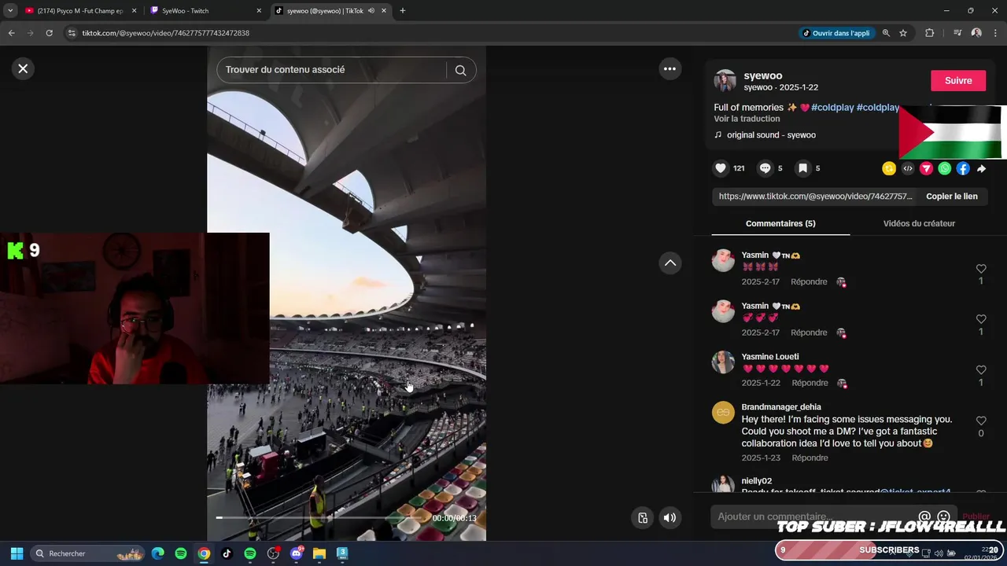This screenshot has height=566, width=1007.
Task: Reply to Brandmanager_dehia via Répondre
Action: tap(810, 458)
